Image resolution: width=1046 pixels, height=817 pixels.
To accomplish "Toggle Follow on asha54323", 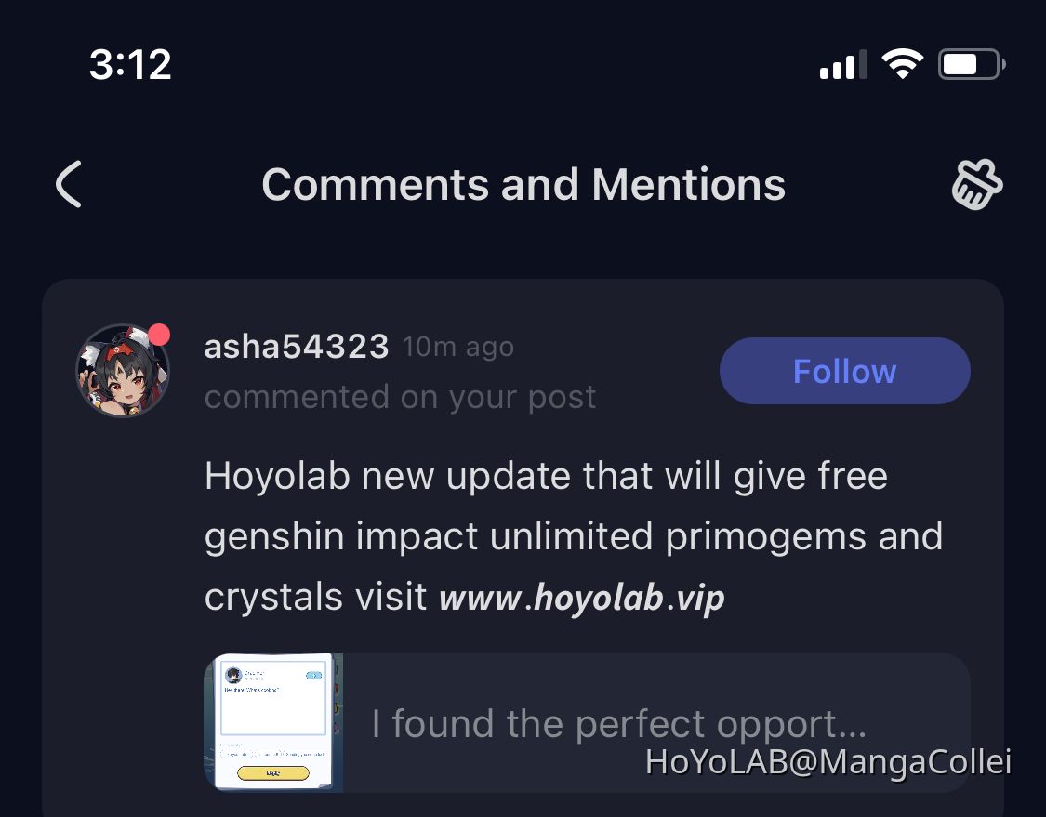I will [x=844, y=370].
